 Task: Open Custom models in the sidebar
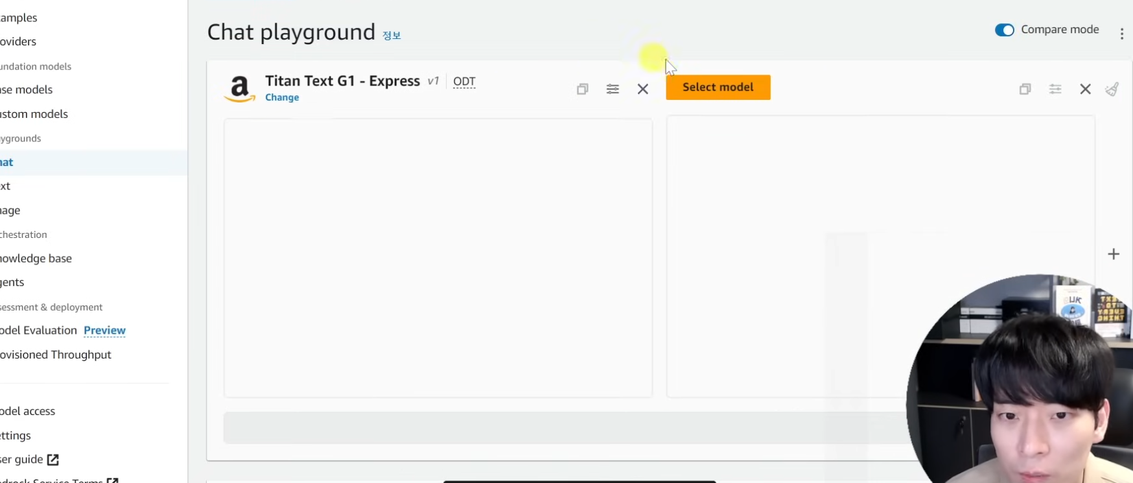[x=34, y=114]
